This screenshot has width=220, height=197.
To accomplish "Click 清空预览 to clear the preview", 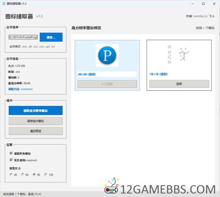I will pyautogui.click(x=35, y=131).
